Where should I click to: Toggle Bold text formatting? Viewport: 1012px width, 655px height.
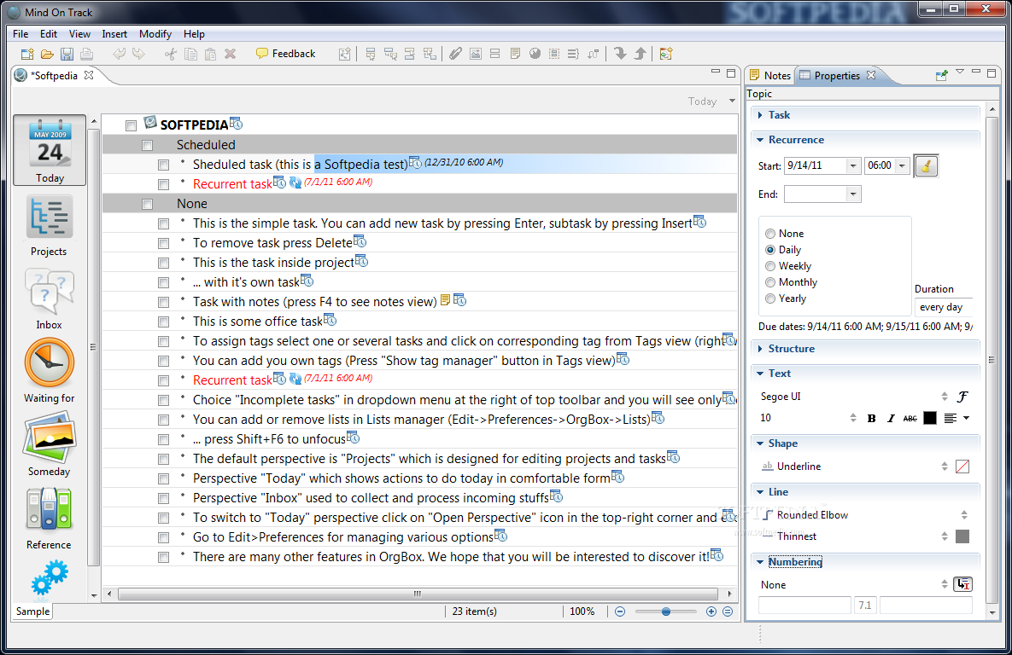(x=871, y=419)
